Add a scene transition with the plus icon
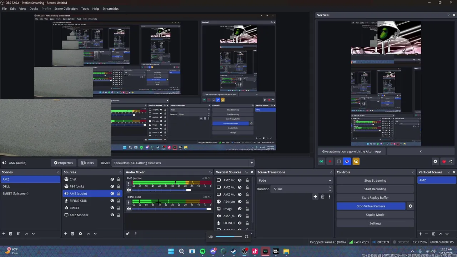Image resolution: width=457 pixels, height=257 pixels. (315, 197)
